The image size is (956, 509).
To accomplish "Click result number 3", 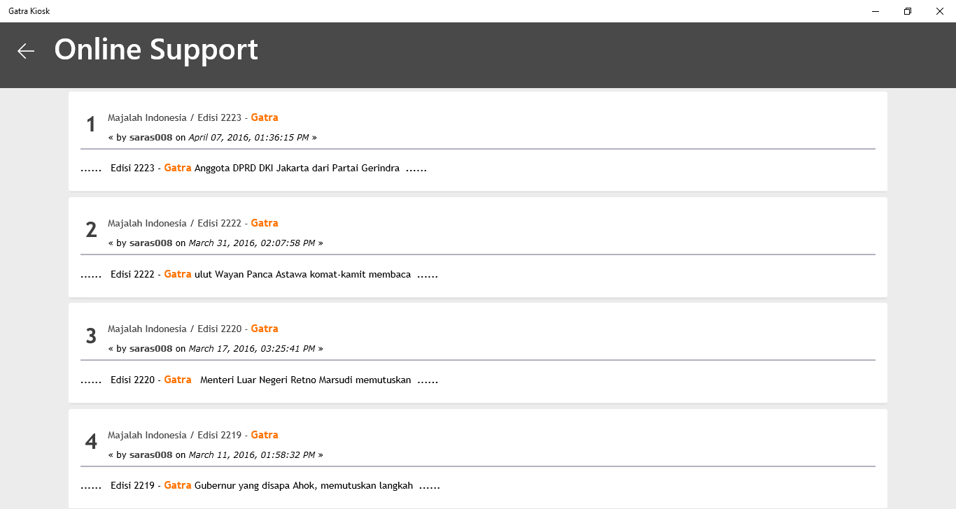I will (91, 336).
